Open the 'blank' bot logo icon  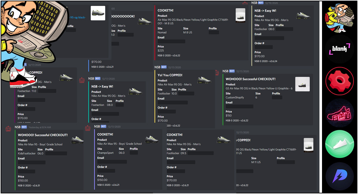click(x=340, y=49)
